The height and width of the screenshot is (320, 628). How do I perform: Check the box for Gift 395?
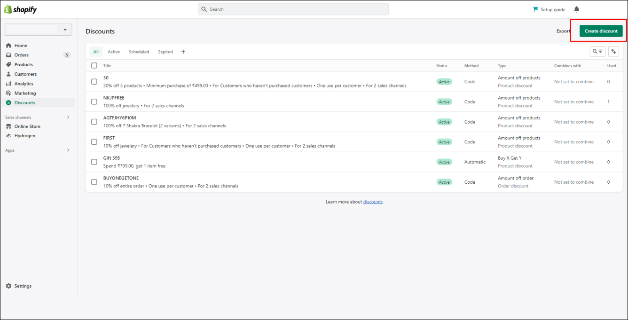pyautogui.click(x=94, y=162)
